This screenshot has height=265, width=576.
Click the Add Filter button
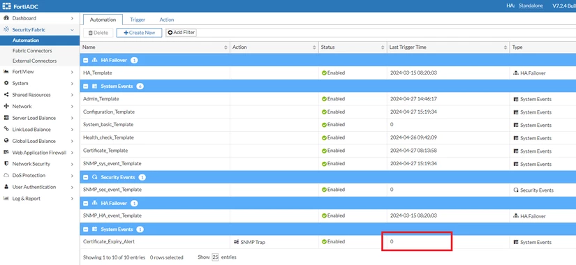(x=181, y=33)
